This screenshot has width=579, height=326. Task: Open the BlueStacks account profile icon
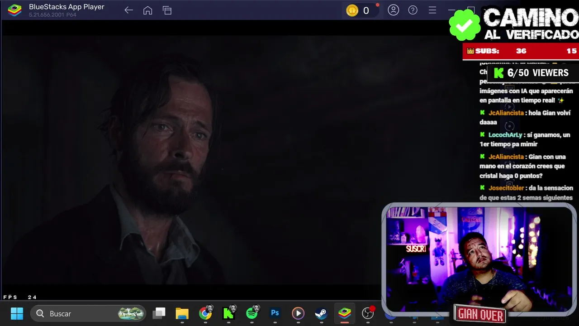point(393,10)
